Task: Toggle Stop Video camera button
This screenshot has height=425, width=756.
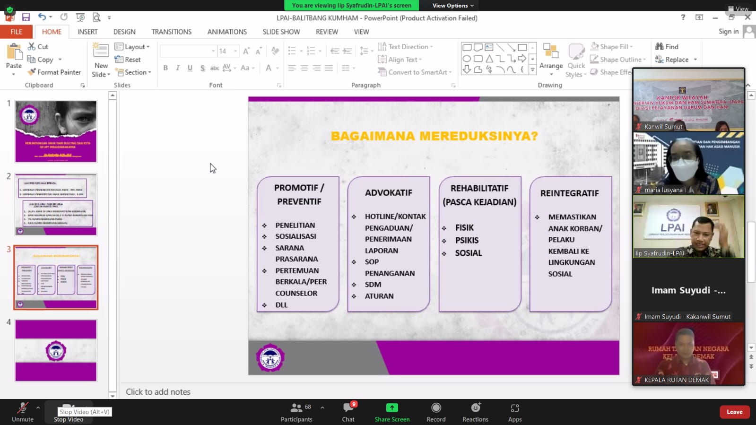Action: tap(69, 412)
